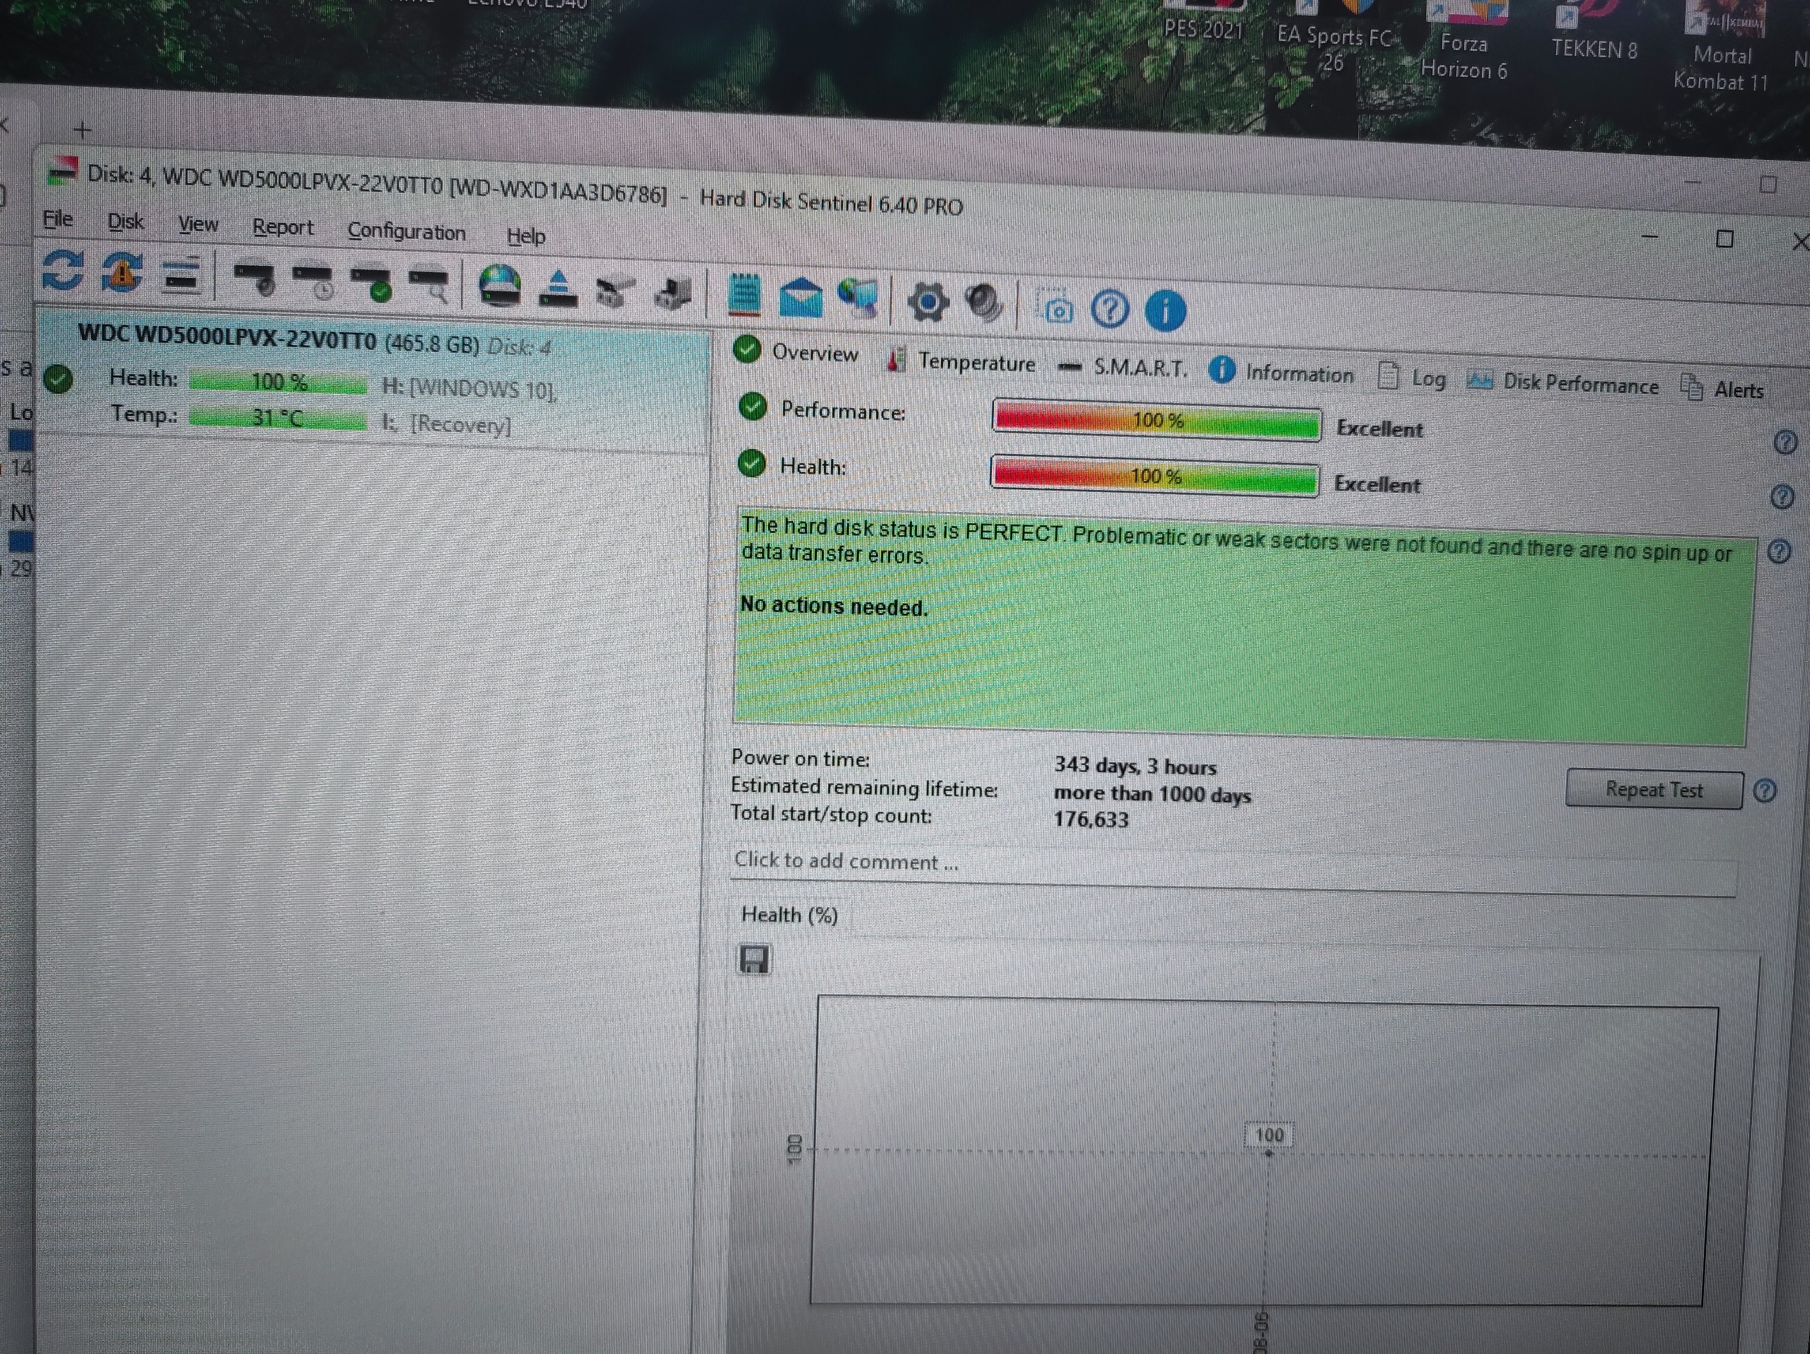The width and height of the screenshot is (1810, 1354).
Task: Click the '343 days, 3 hours' power on value
Action: point(1135,766)
